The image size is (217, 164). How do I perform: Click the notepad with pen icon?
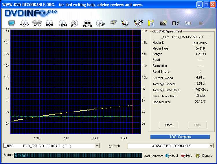pos(176,23)
